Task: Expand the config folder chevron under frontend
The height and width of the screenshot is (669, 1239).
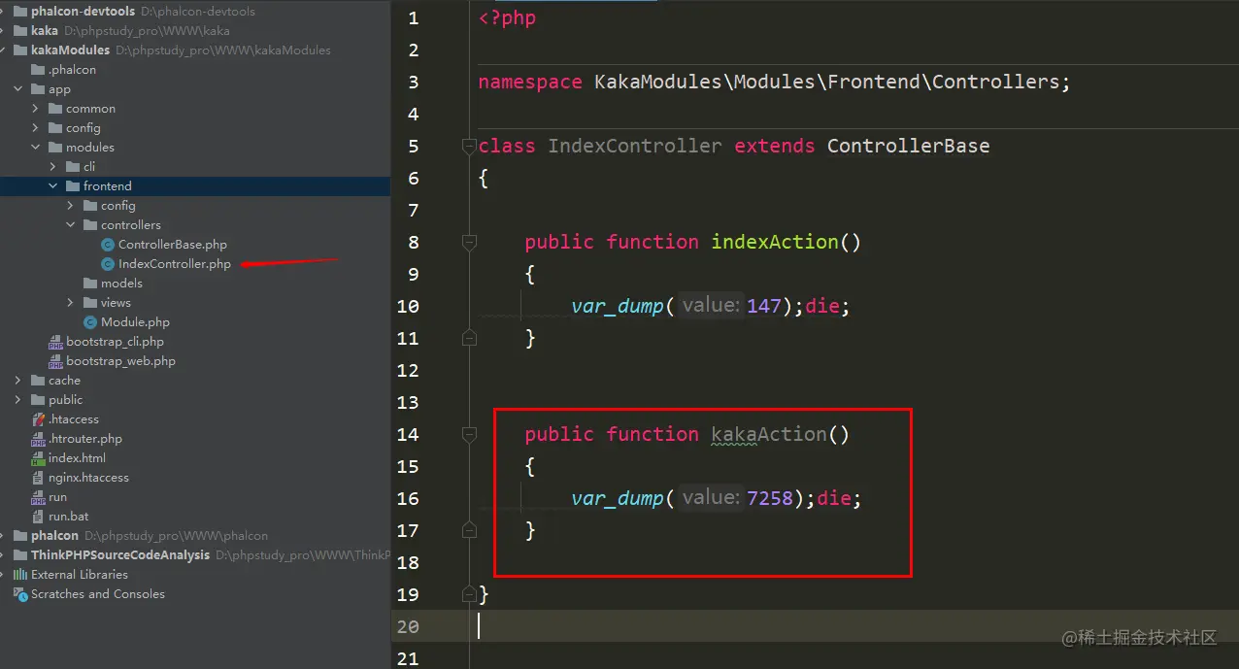Action: 71,206
